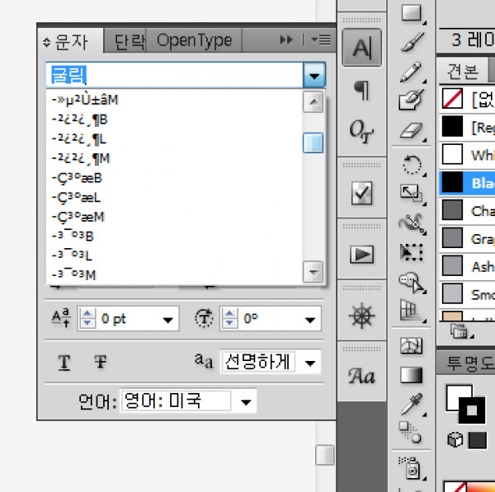Select the Blob Brush tool
The height and width of the screenshot is (492, 495).
pos(412,100)
